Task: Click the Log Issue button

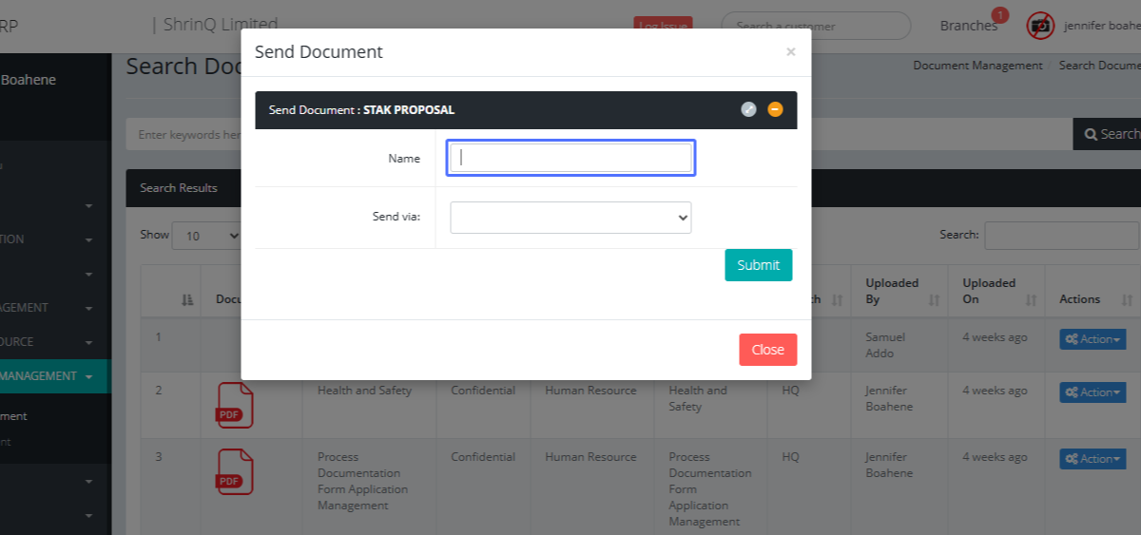Action: tap(663, 26)
